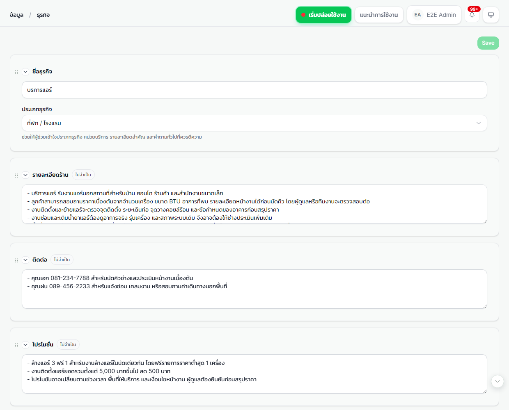Click the drag handle beside รายละเอียดร้าน
The width and height of the screenshot is (509, 410).
[16, 175]
